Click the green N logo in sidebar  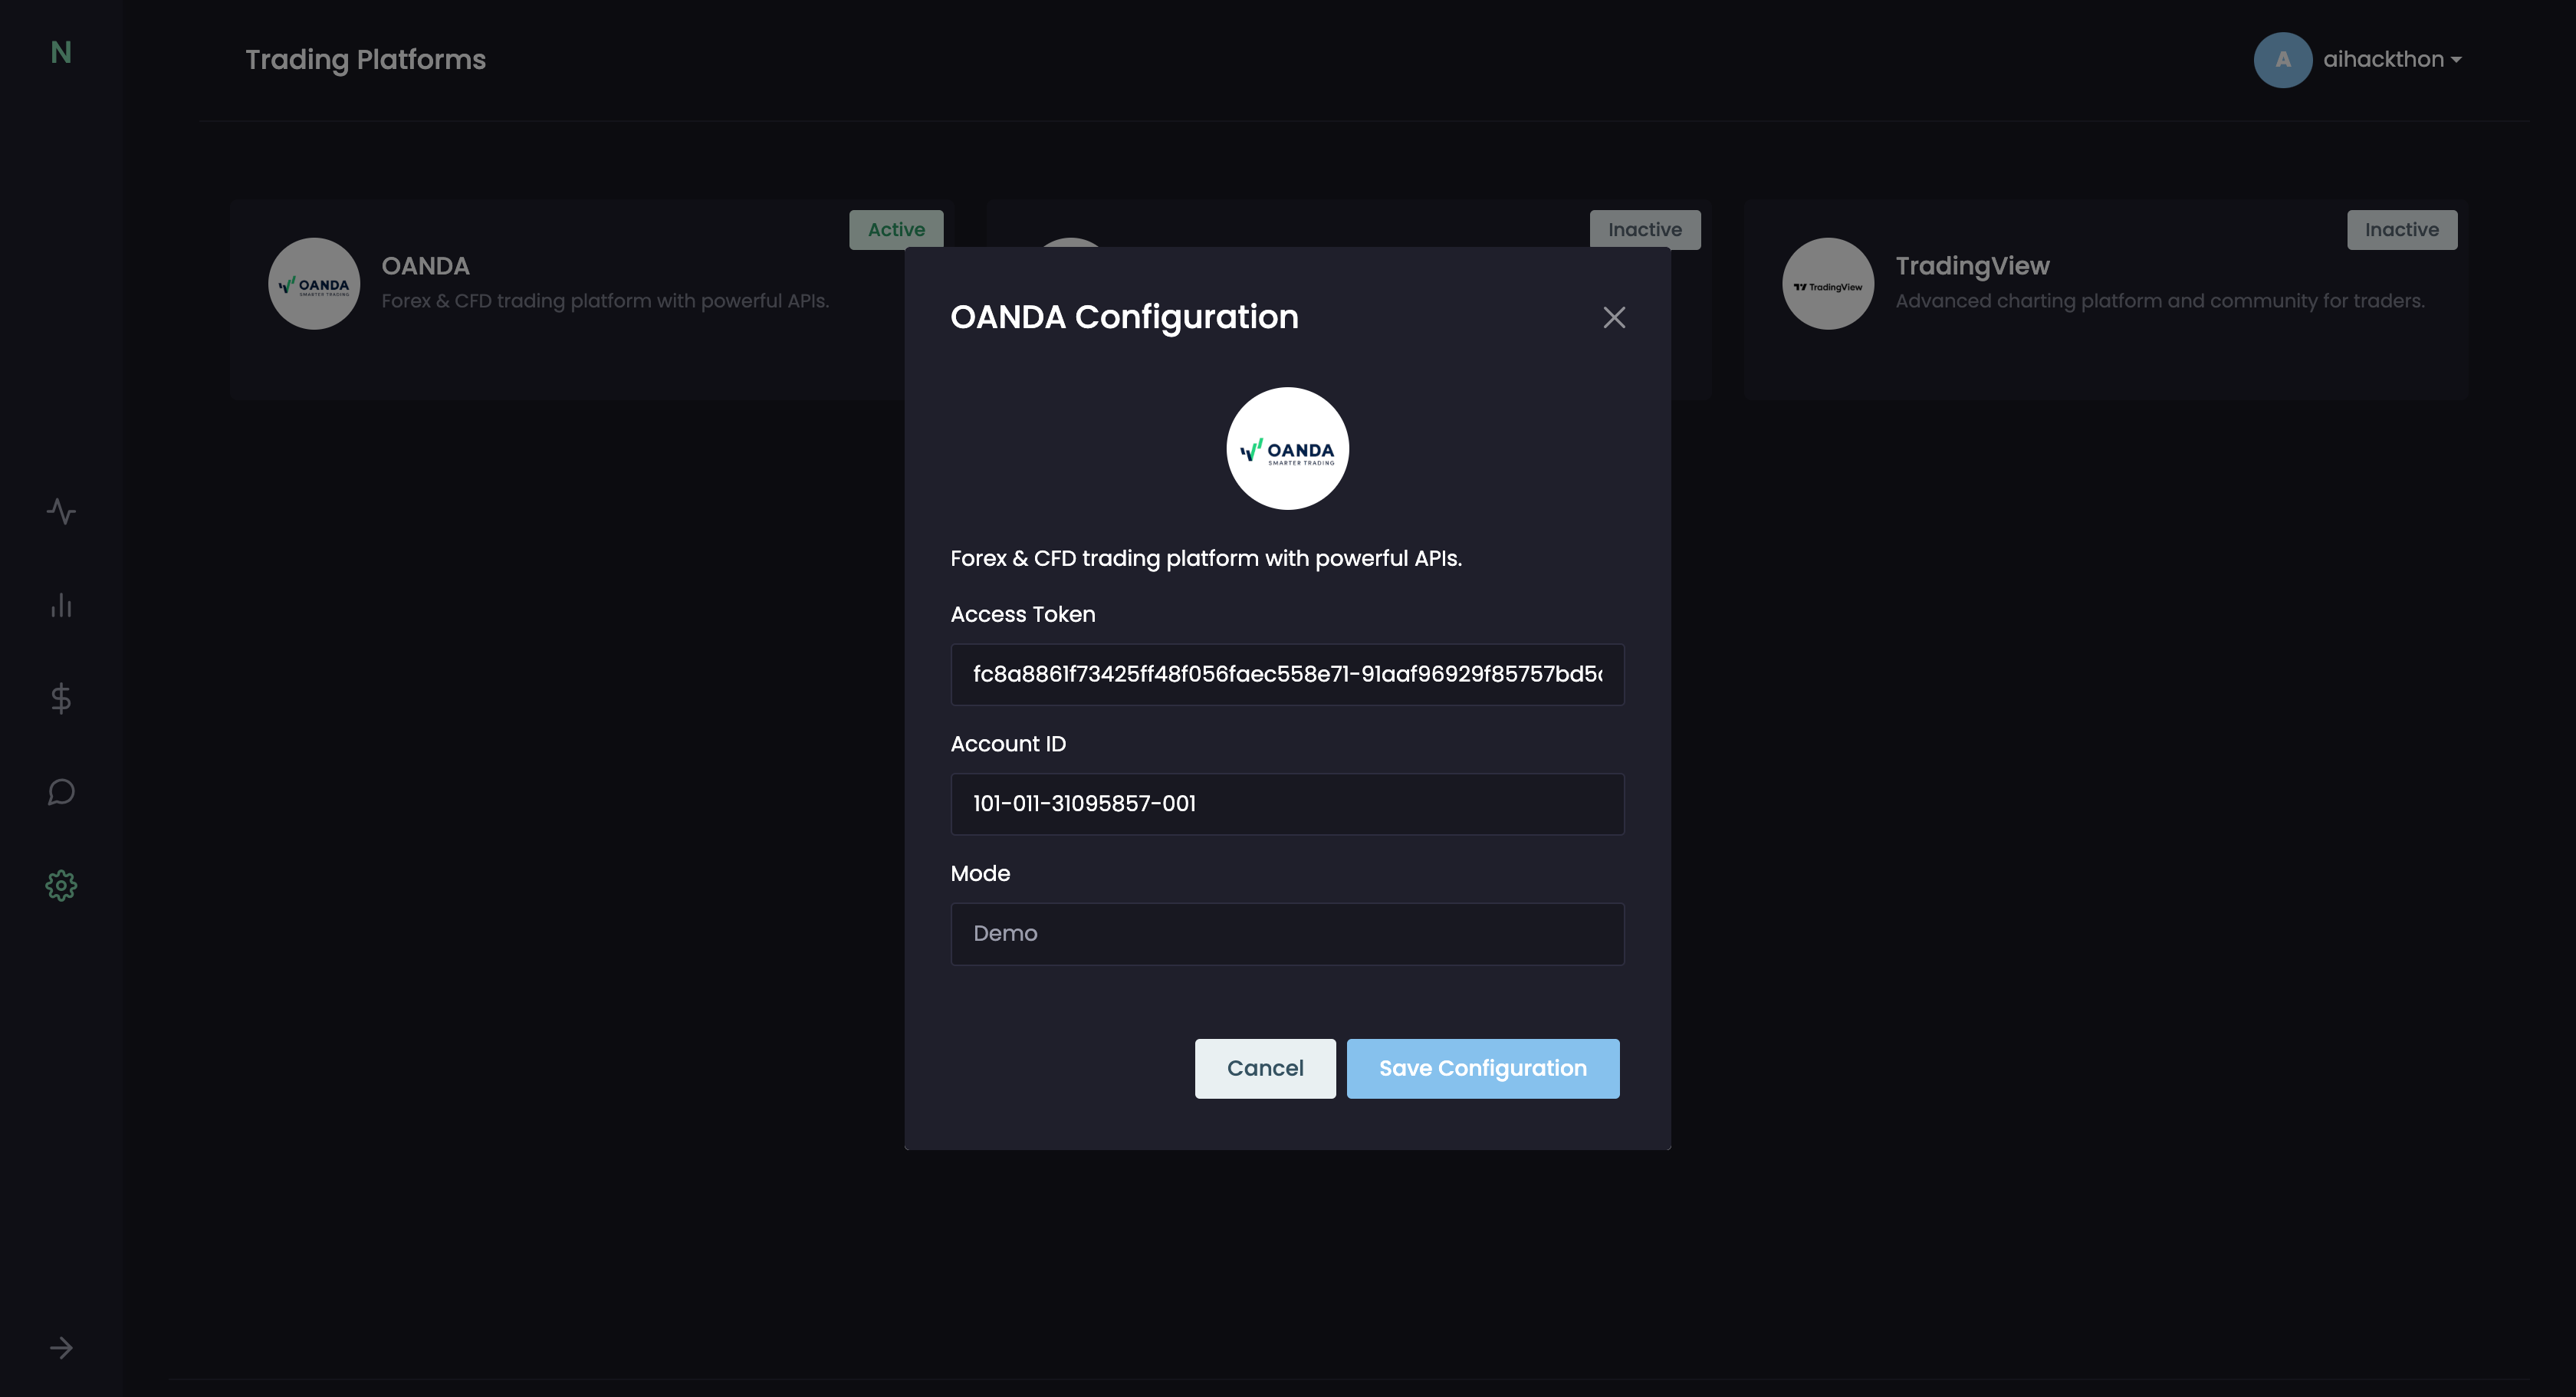[x=61, y=53]
